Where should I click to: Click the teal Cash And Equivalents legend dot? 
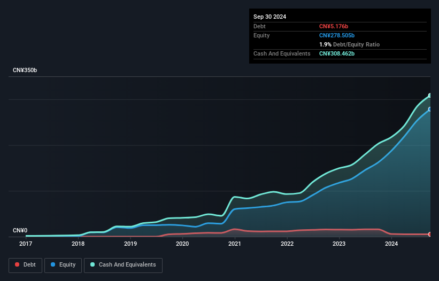point(93,264)
